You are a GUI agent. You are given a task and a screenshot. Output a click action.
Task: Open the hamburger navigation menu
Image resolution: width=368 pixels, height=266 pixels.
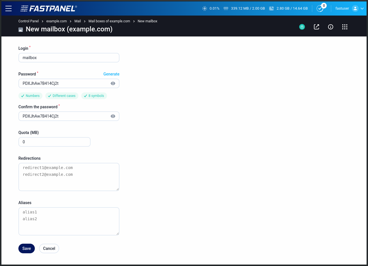coord(8,8)
